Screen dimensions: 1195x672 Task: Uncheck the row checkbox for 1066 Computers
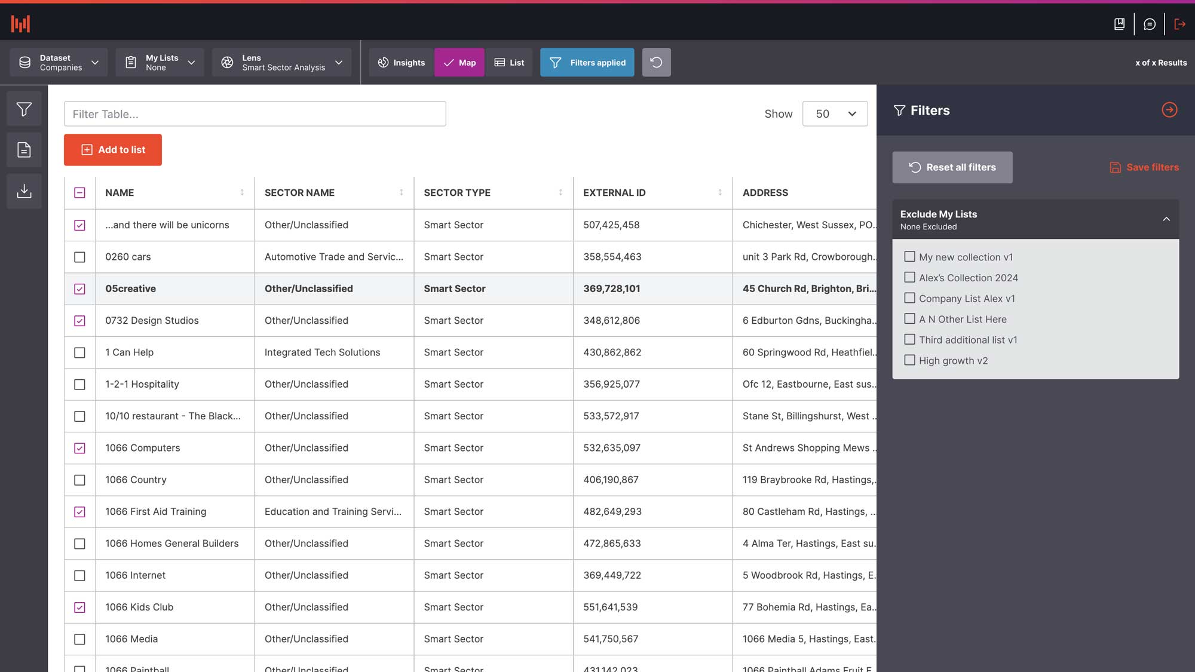point(79,448)
